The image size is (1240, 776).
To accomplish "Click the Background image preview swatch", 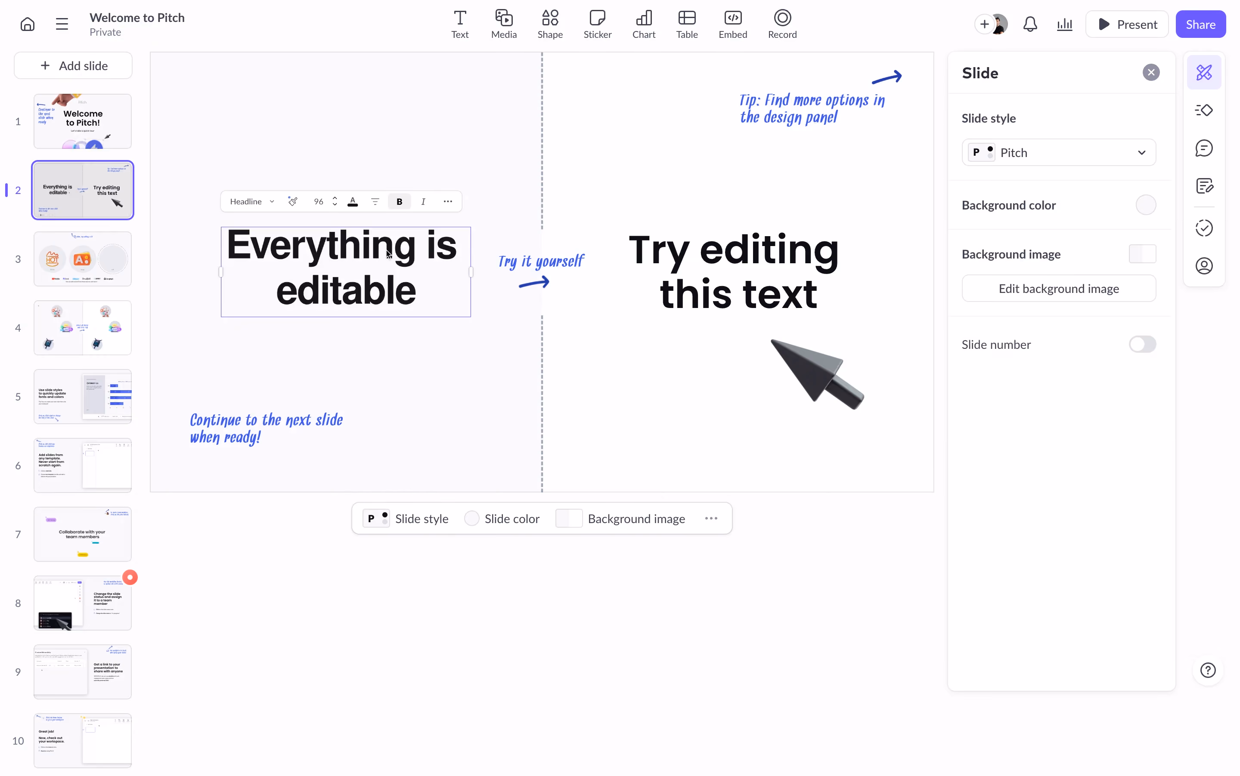I will pyautogui.click(x=1142, y=253).
